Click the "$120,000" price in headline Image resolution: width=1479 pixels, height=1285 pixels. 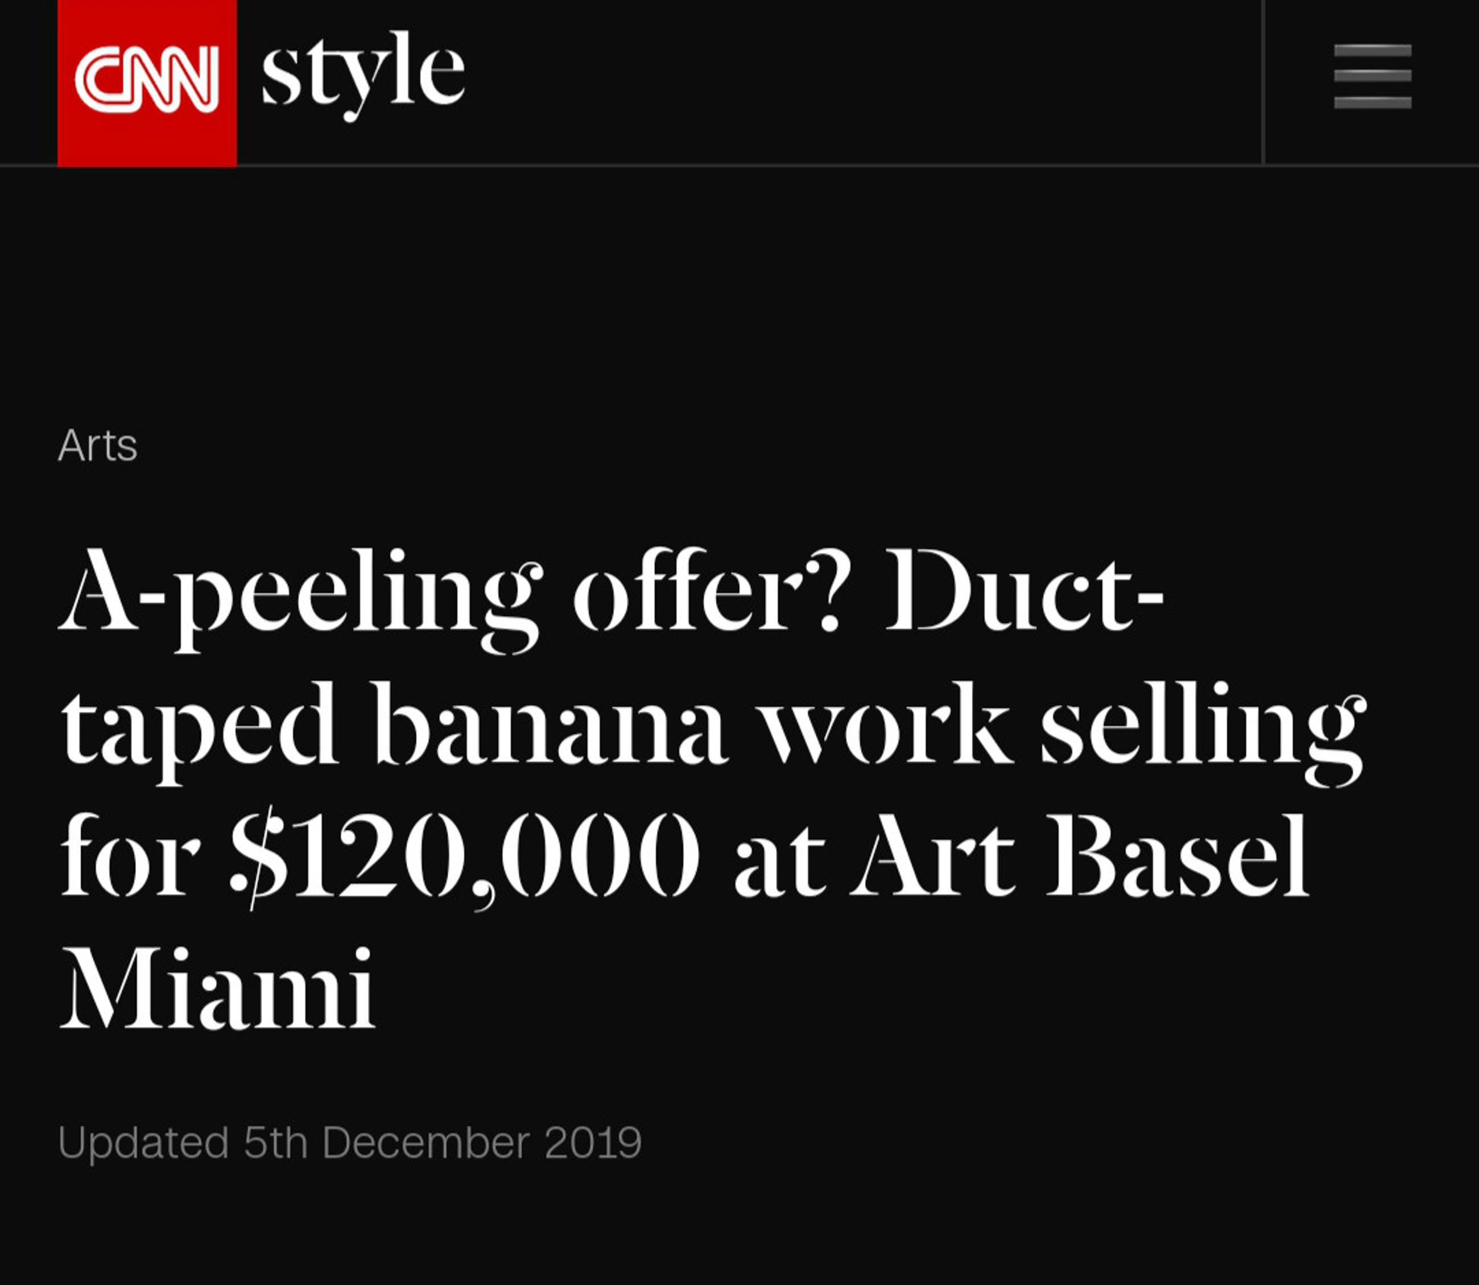pos(465,857)
